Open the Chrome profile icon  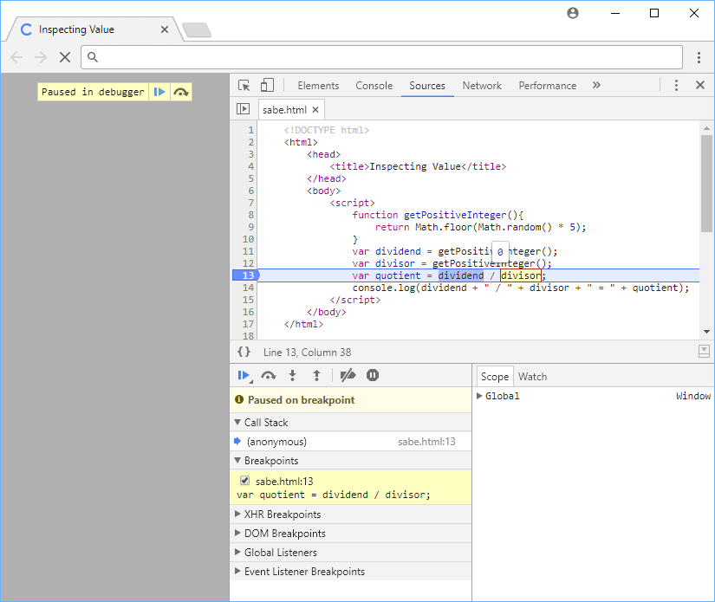point(573,13)
